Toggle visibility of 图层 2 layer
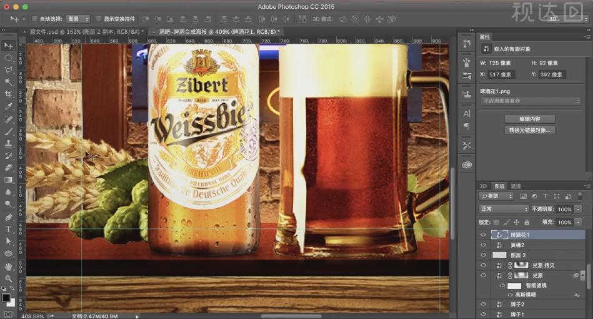Viewport: 593px width, 319px height. click(x=482, y=255)
